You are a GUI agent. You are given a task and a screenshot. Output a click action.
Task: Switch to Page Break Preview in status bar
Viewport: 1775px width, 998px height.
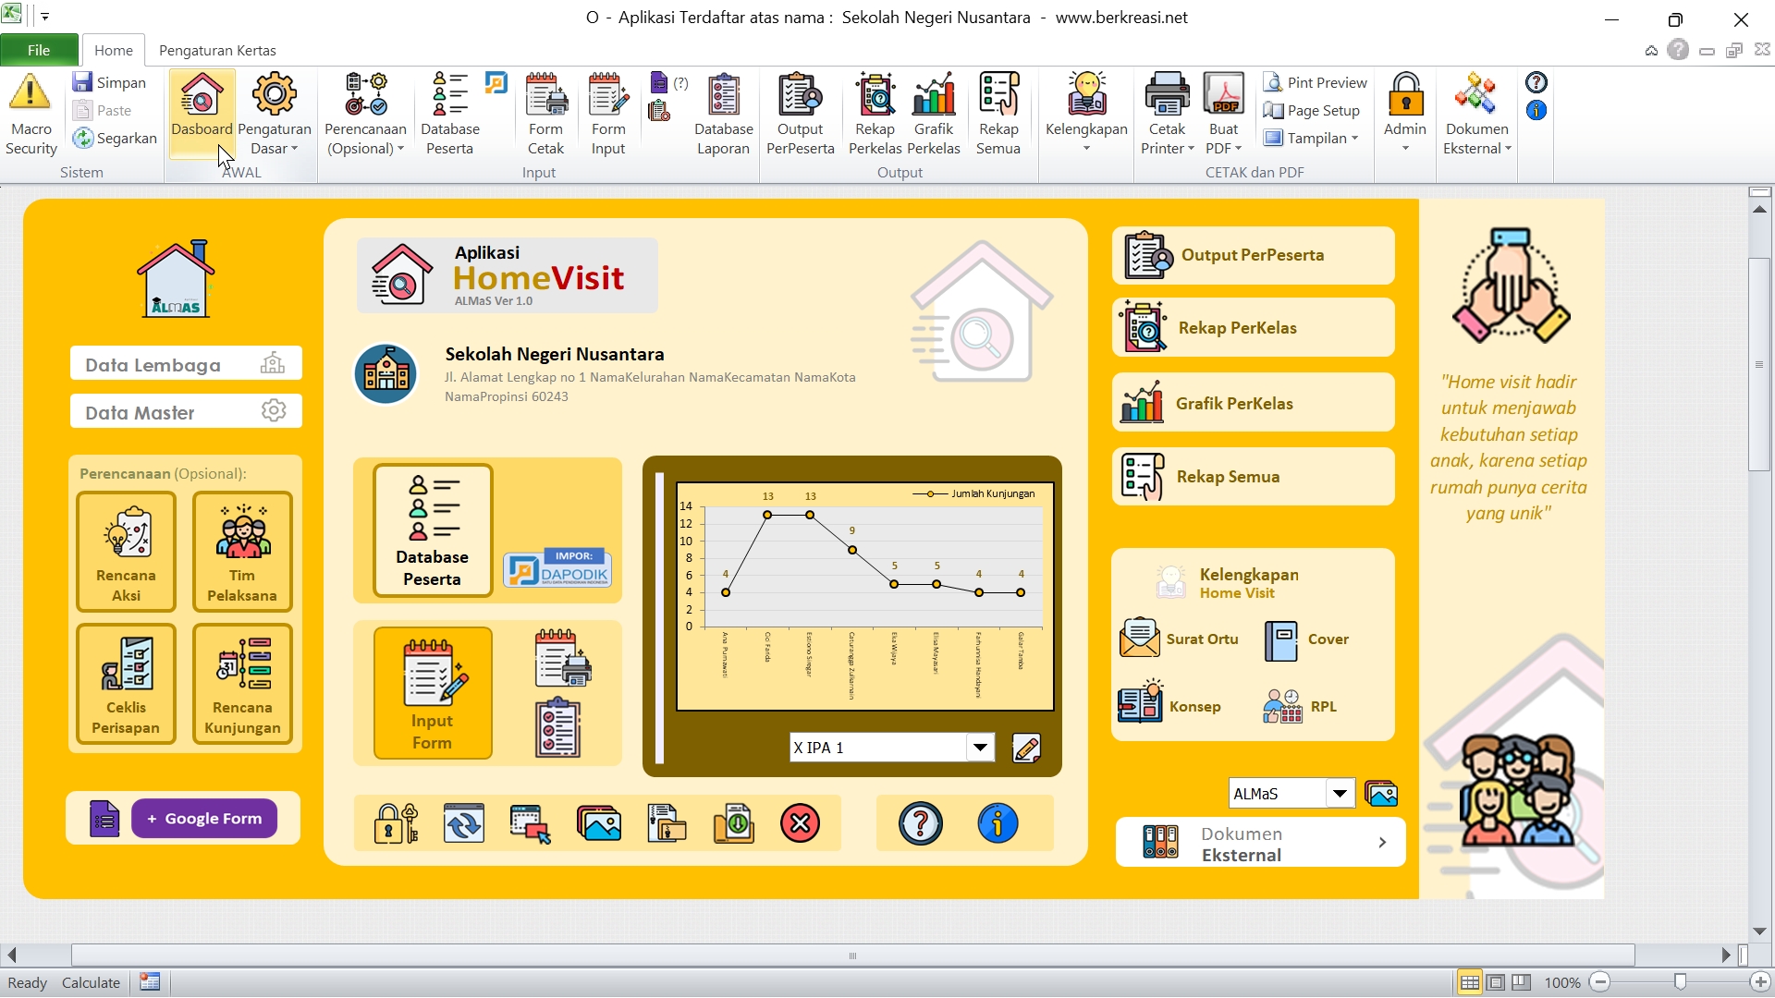(1522, 982)
